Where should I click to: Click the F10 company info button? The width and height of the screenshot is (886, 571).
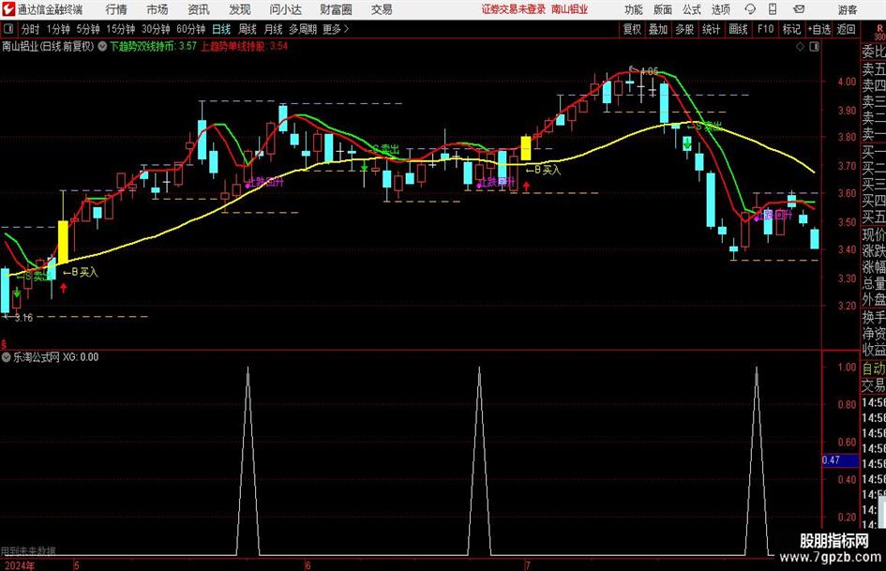765,29
